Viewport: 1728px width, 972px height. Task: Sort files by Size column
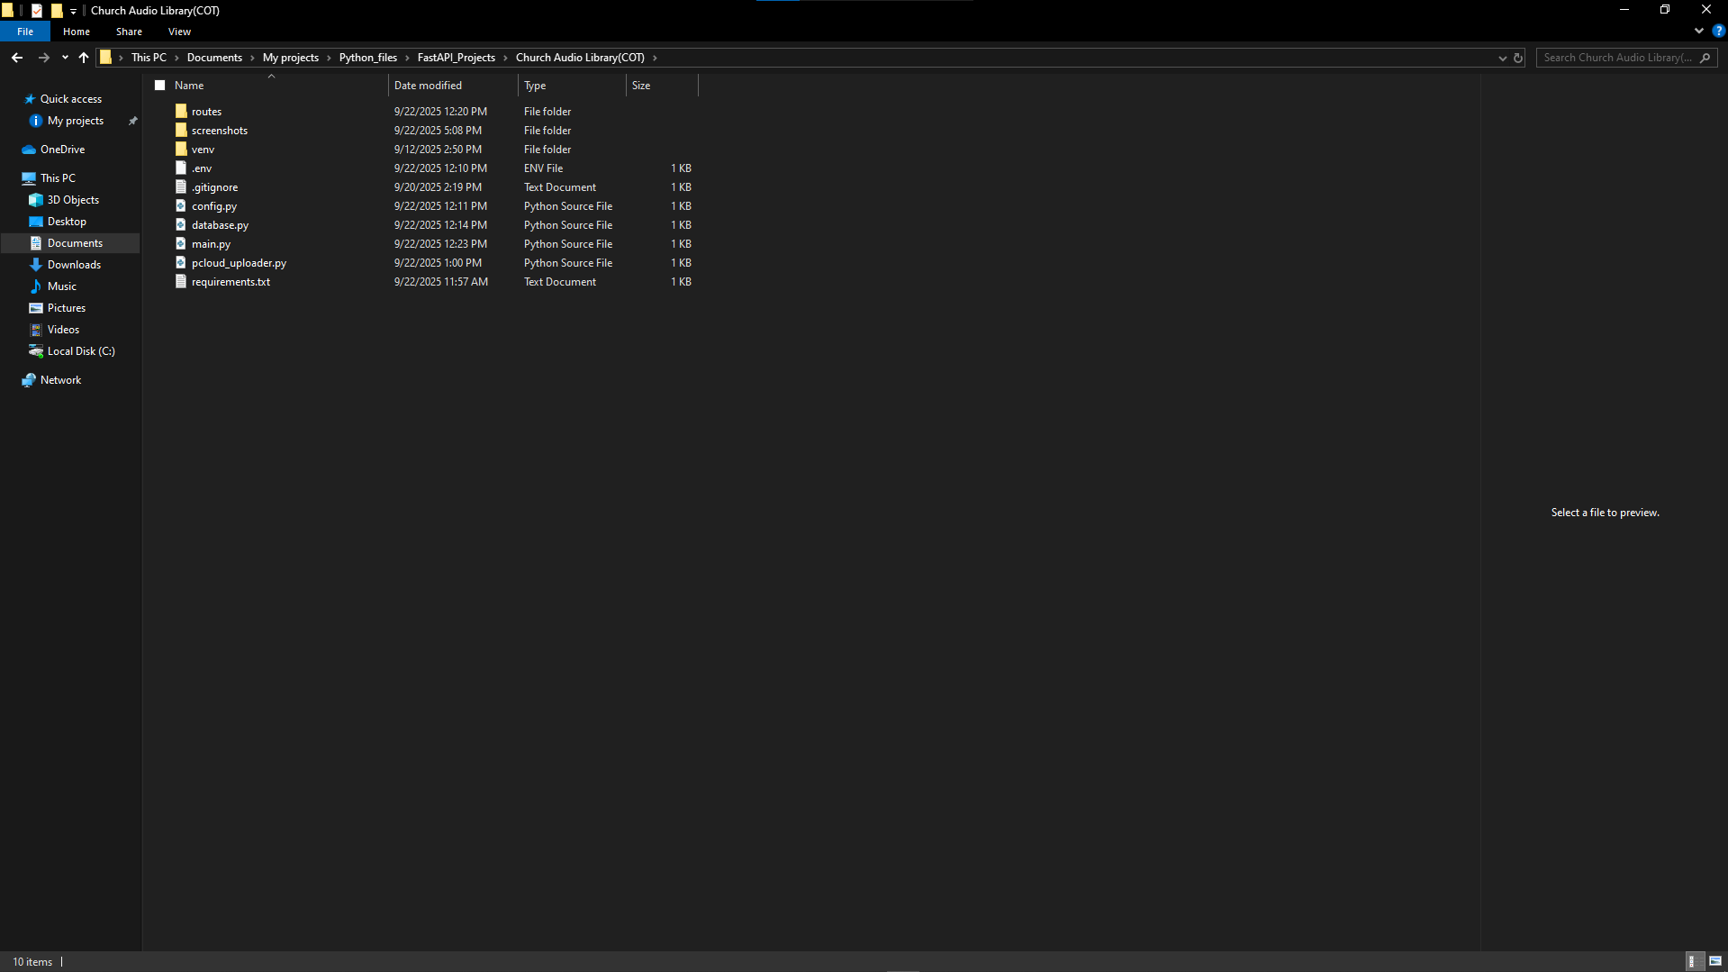[641, 86]
